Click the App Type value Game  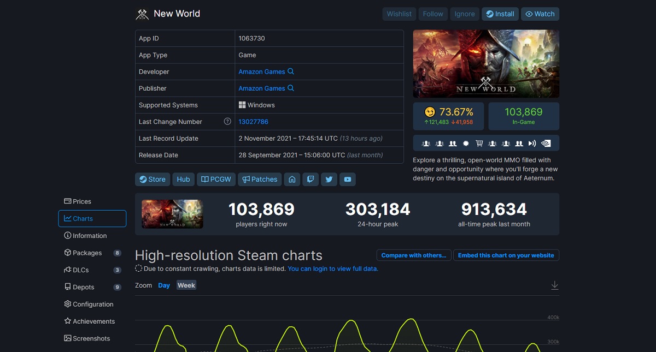[x=247, y=55]
